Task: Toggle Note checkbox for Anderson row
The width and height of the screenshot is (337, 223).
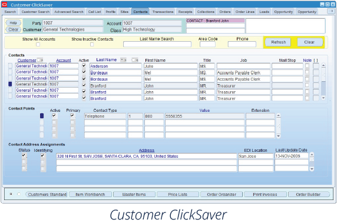Action: coord(307,66)
